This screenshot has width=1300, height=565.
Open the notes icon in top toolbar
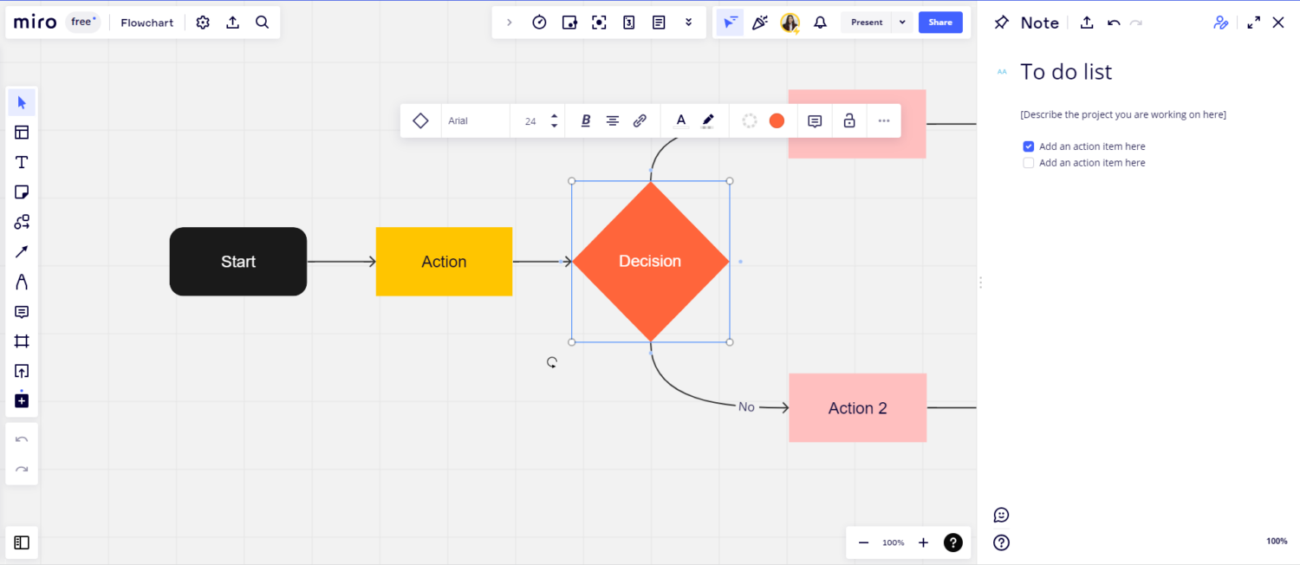pyautogui.click(x=659, y=23)
